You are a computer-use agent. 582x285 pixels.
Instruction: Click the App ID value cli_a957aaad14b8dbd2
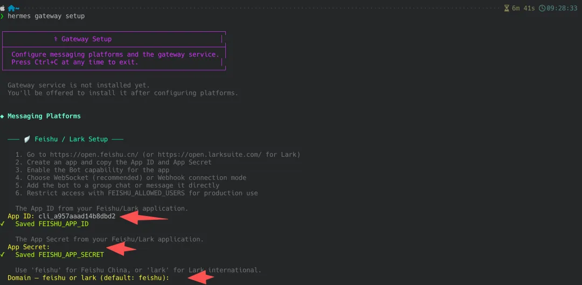tap(77, 217)
